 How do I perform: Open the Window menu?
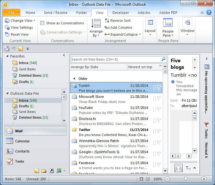point(187,27)
